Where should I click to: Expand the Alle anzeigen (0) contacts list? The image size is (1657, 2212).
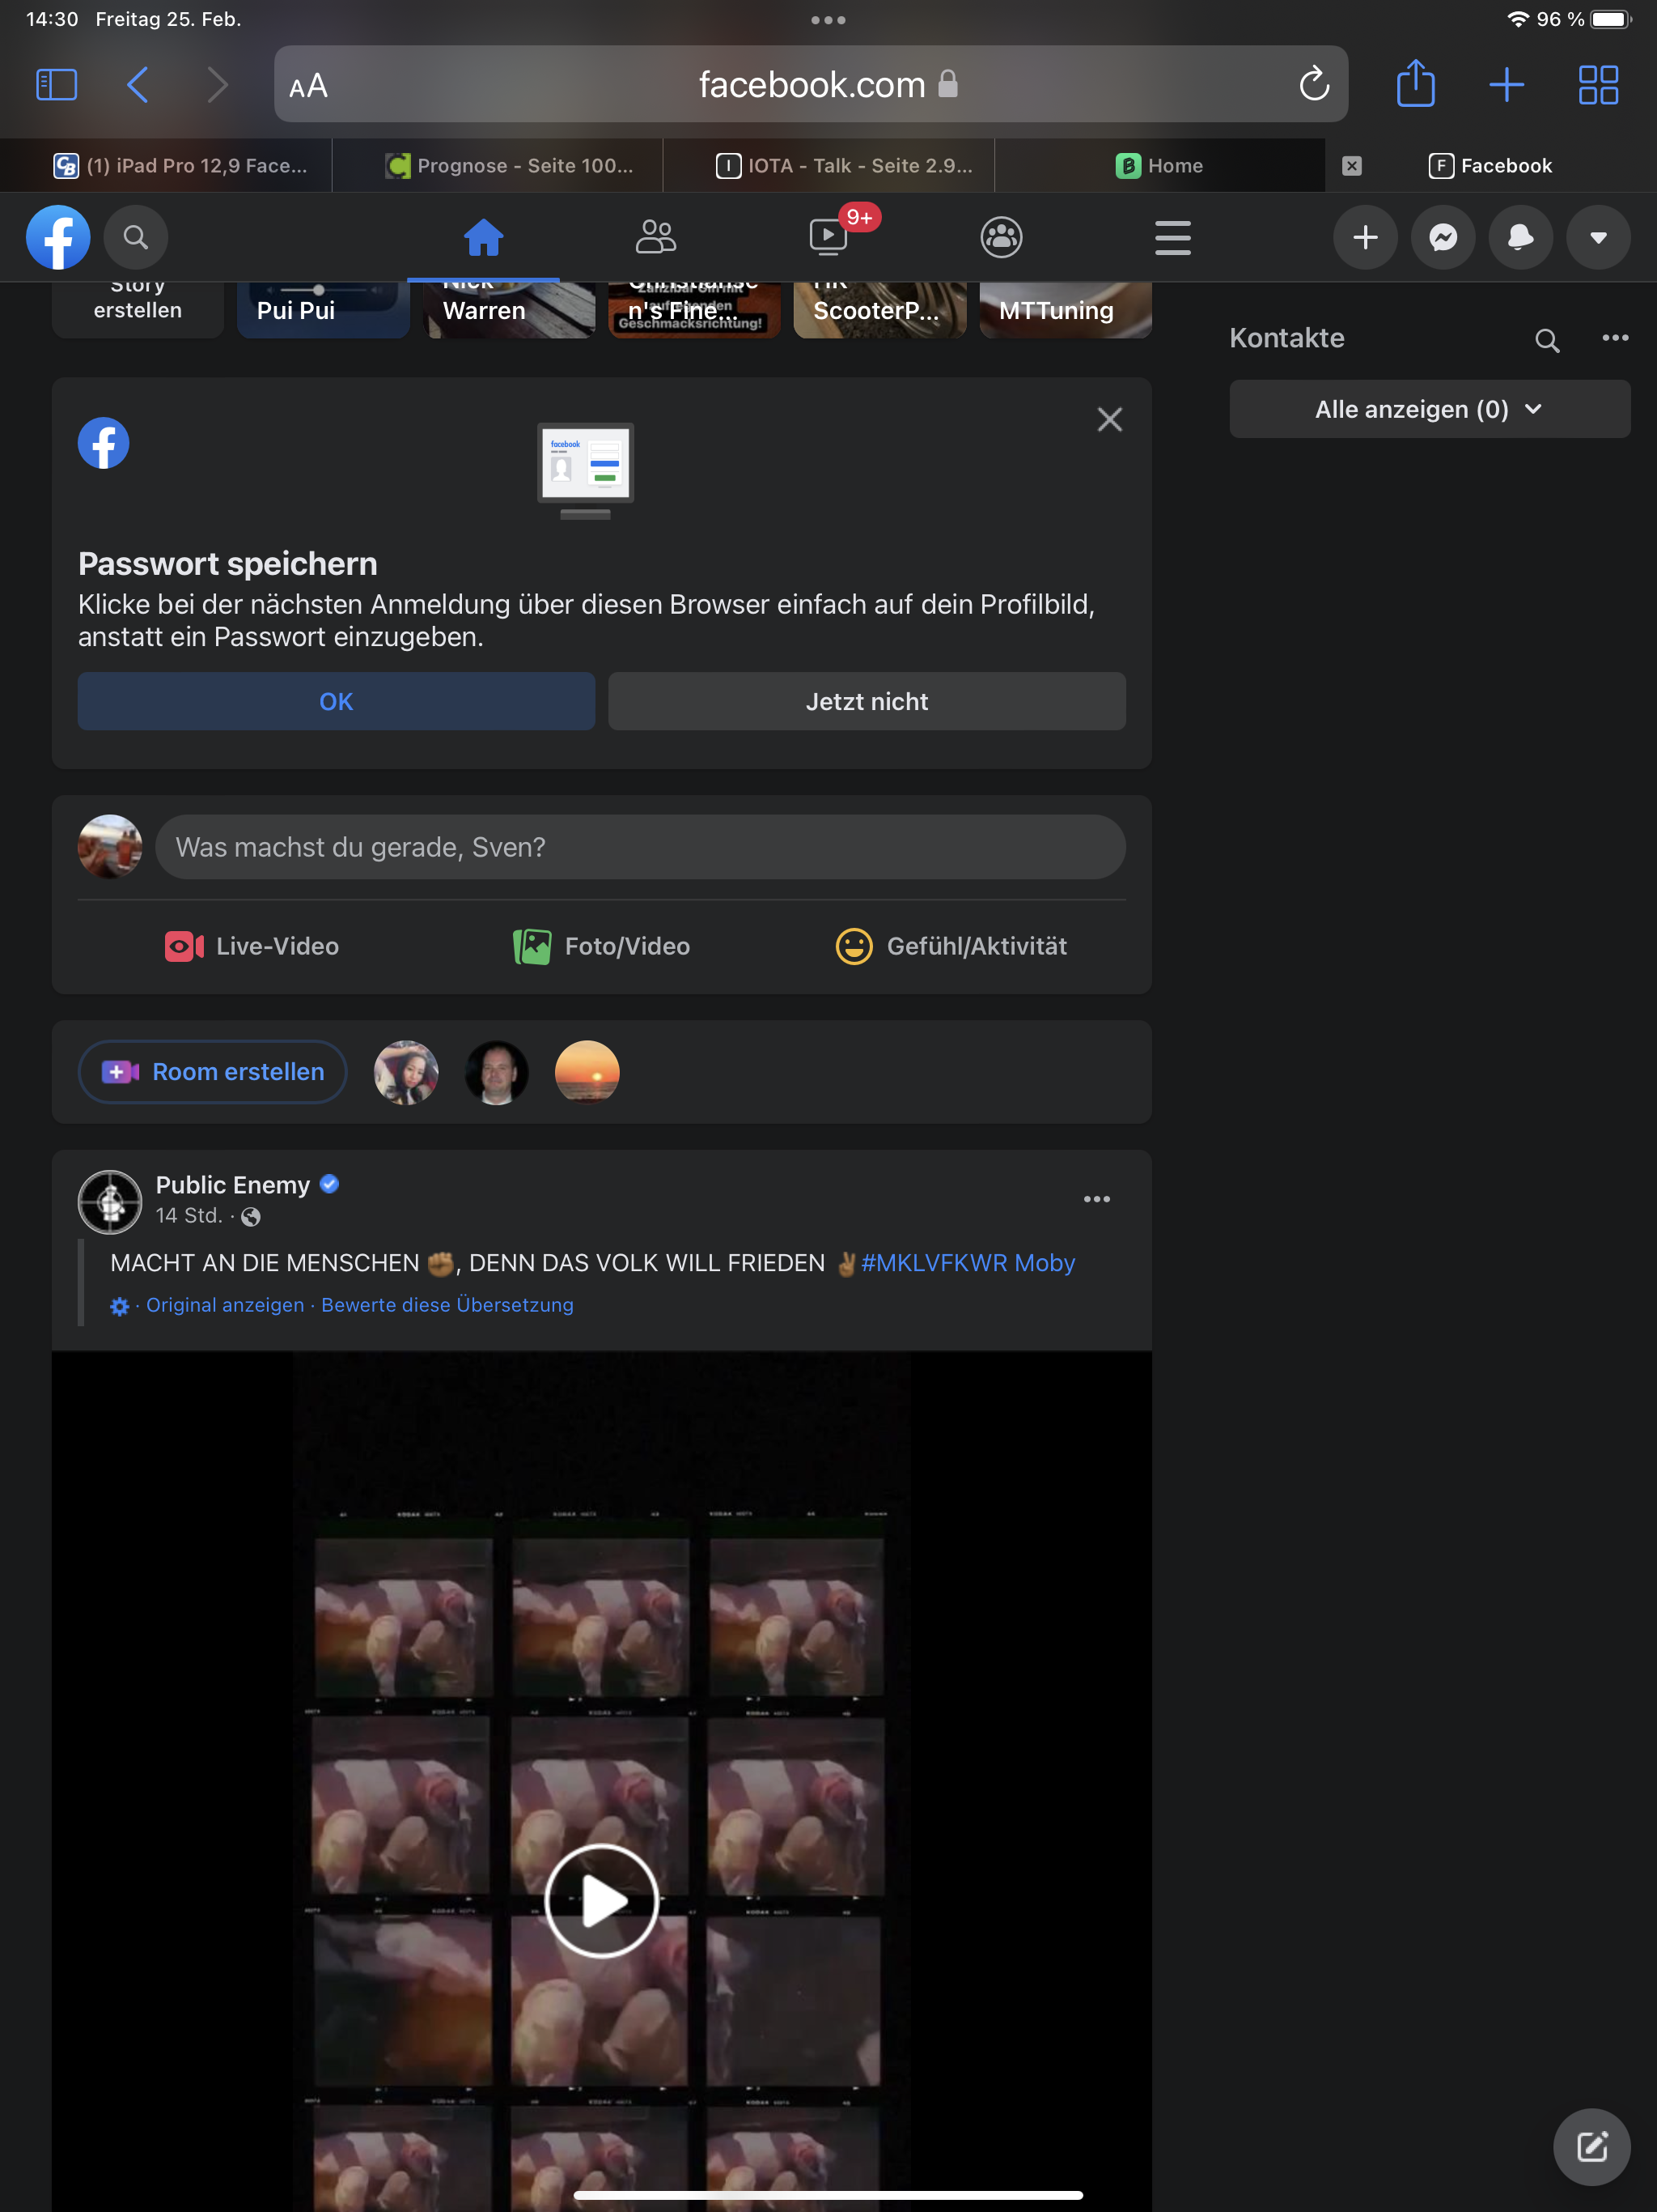click(x=1429, y=409)
